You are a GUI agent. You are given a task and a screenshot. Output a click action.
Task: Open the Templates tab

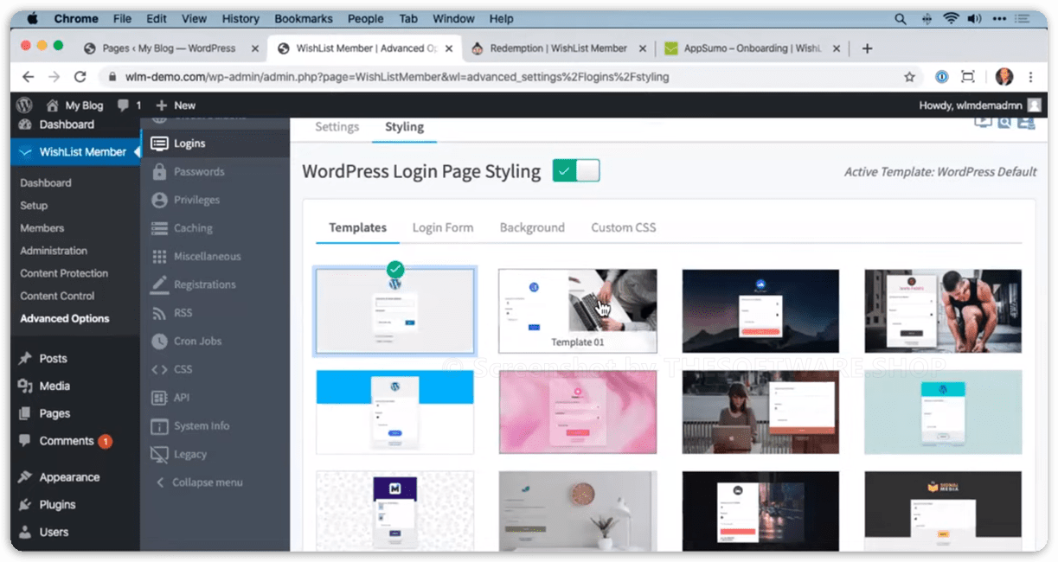[357, 227]
